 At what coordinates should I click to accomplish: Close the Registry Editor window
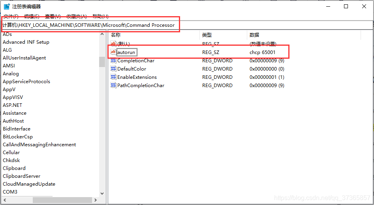[364, 6]
